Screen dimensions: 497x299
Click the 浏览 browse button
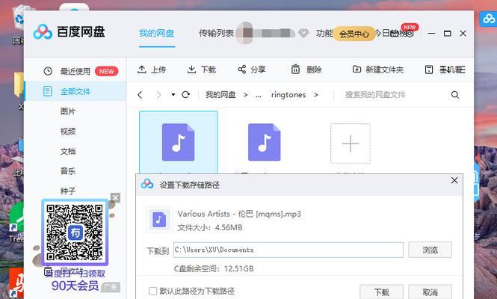tap(430, 250)
